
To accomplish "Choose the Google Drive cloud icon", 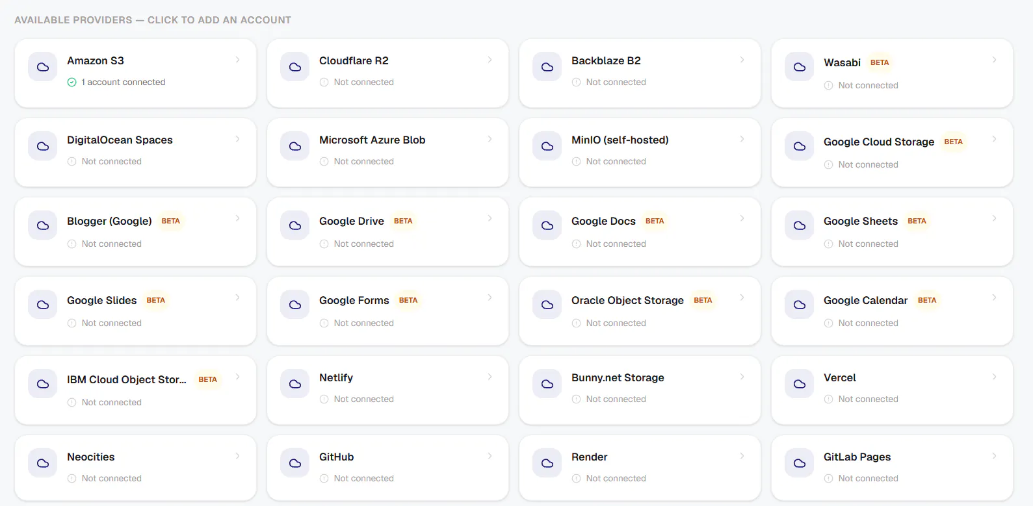I will pyautogui.click(x=295, y=225).
